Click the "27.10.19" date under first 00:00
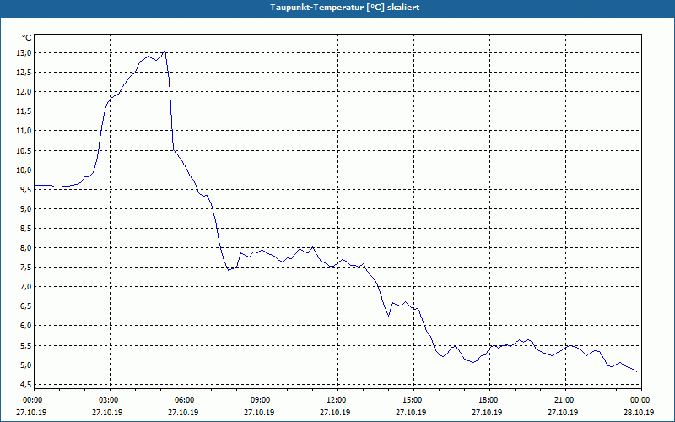This screenshot has height=422, width=675. 31,412
